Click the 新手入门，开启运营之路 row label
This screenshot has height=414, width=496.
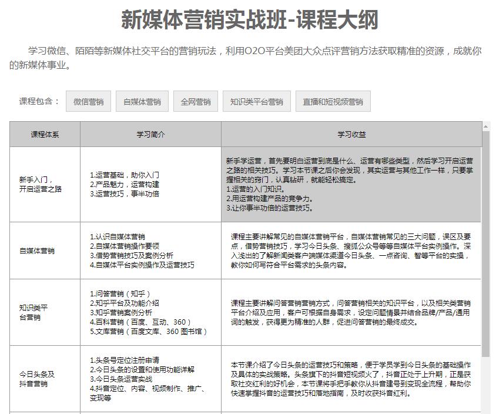click(41, 184)
